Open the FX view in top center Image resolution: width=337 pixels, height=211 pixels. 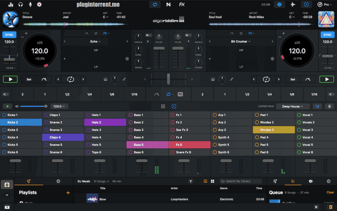click(182, 5)
